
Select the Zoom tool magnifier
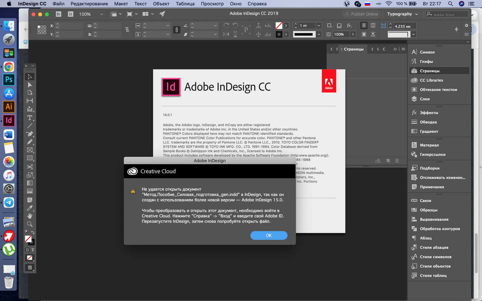coord(30,224)
